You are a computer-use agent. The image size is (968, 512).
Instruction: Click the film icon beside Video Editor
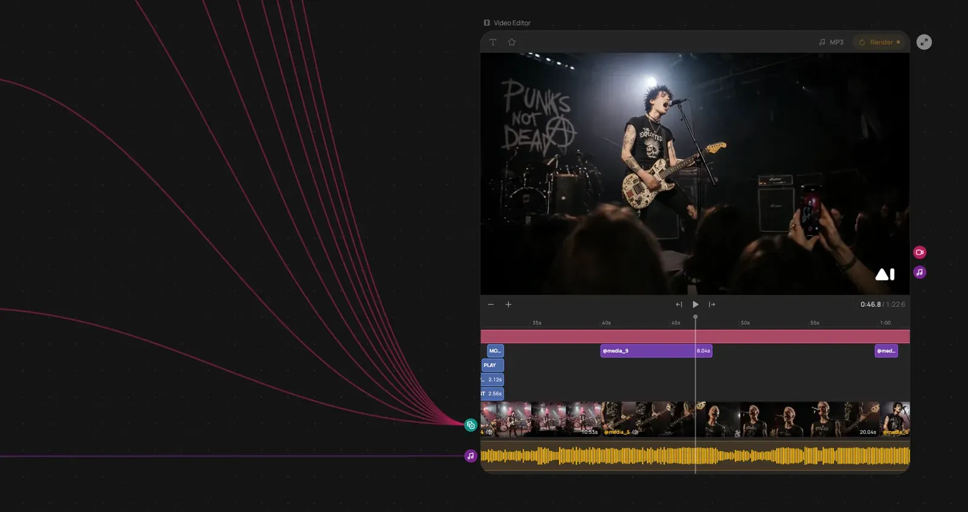point(487,23)
